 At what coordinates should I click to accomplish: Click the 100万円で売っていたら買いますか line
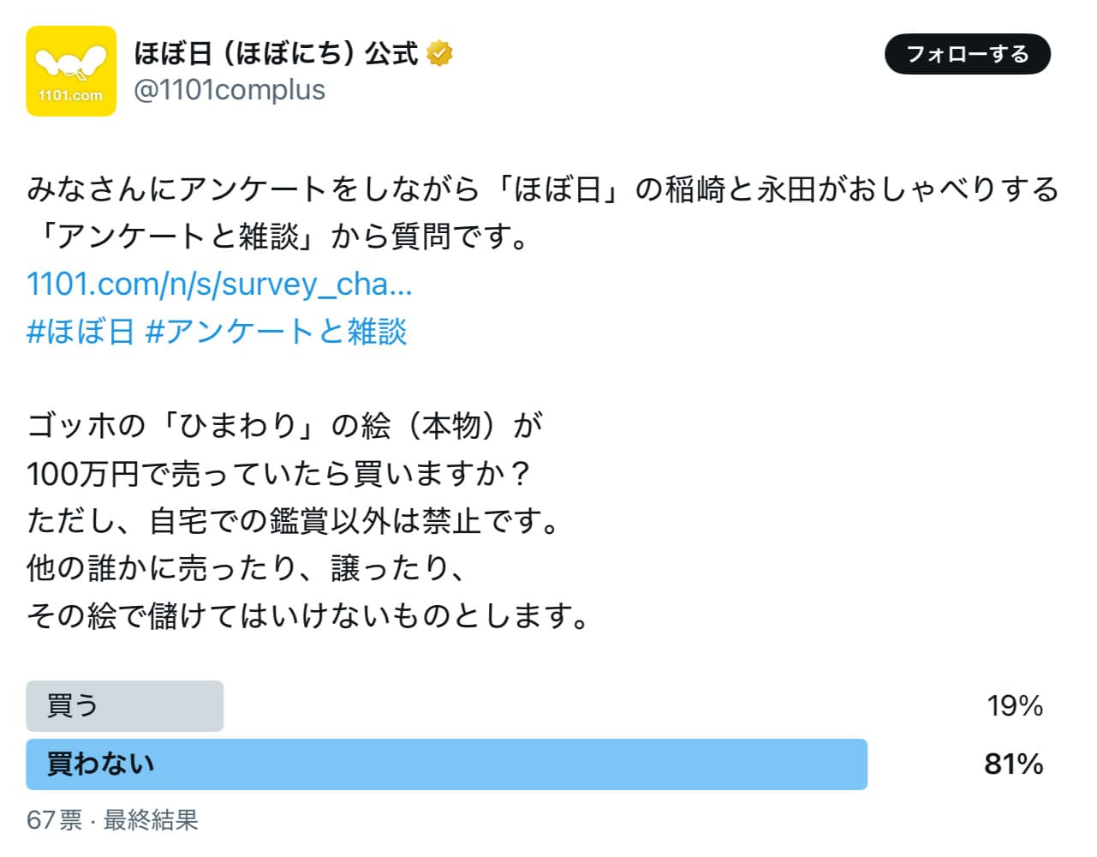click(279, 473)
